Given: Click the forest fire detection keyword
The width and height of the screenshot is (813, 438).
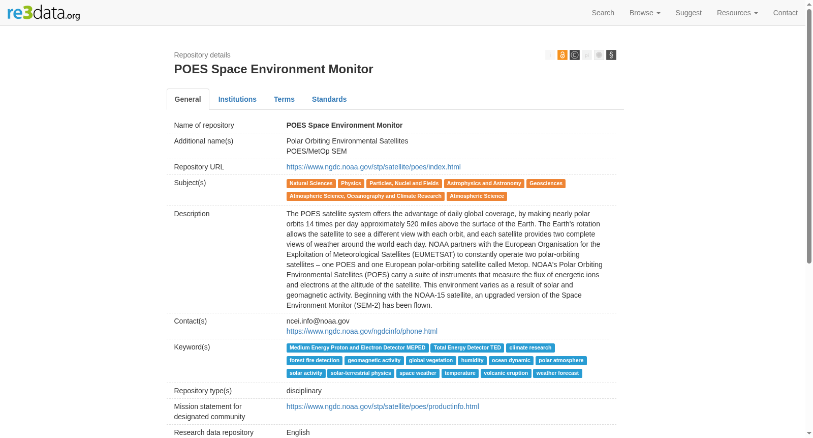Looking at the screenshot, I should coord(315,361).
